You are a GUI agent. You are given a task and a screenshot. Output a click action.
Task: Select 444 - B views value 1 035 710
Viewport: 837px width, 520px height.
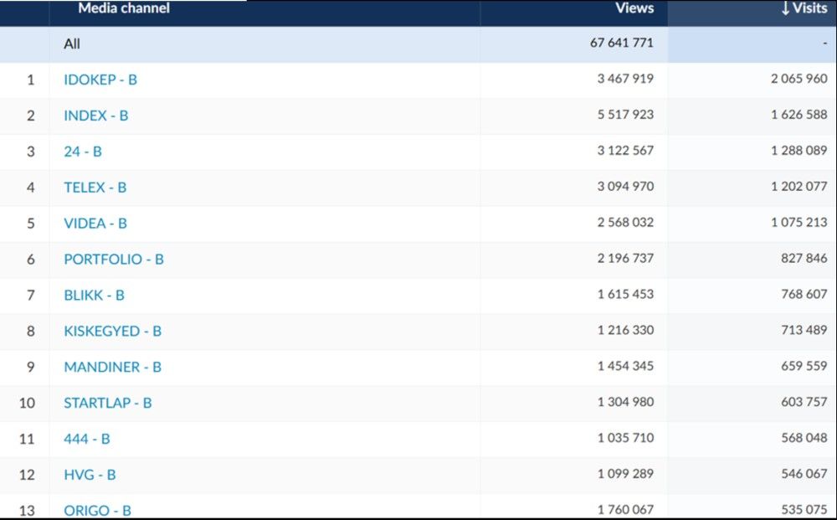pyautogui.click(x=625, y=438)
